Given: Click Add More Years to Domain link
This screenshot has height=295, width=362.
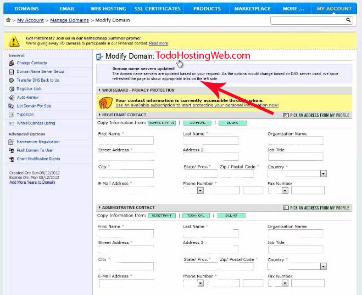Looking at the screenshot, I should [32, 182].
